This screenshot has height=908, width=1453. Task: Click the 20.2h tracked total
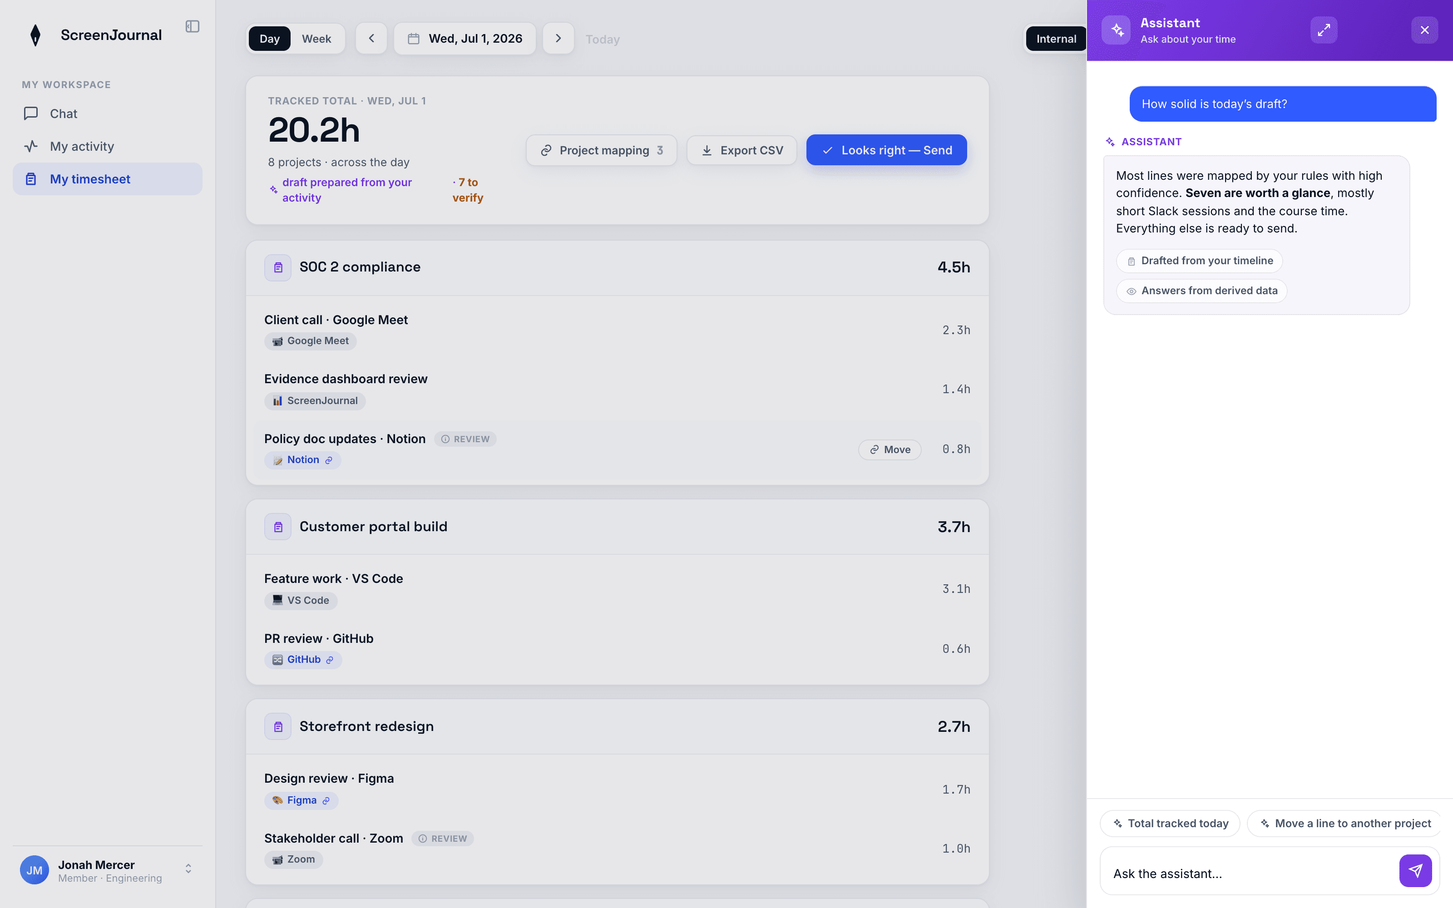coord(314,130)
